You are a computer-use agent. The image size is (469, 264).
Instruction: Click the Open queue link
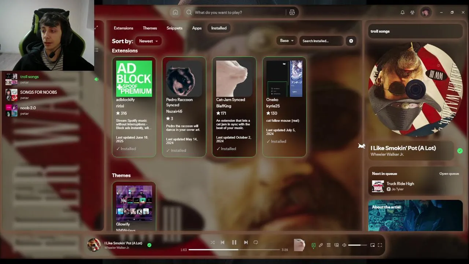click(x=449, y=174)
